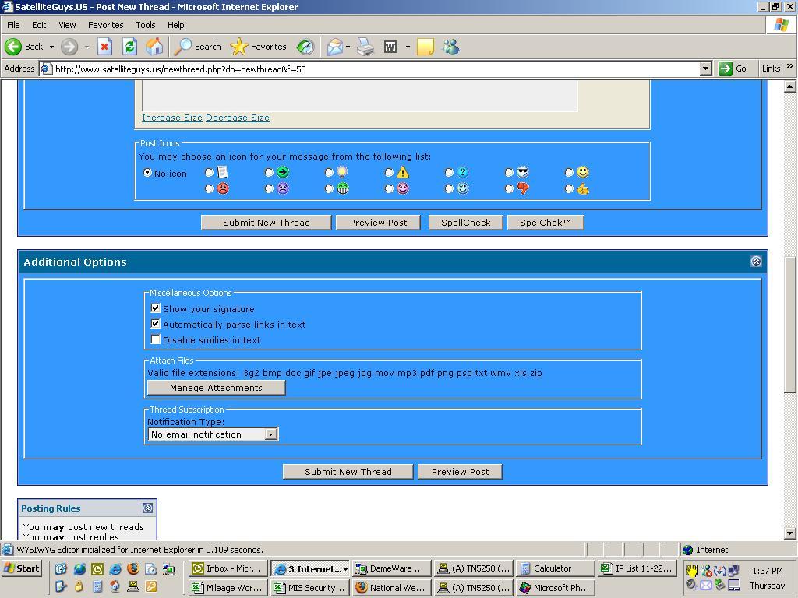Select the thumbs up post icon radio
798x598 pixels.
point(570,189)
